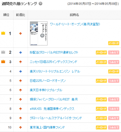Click up arrow in rank 7 row

pyautogui.click(x=20, y=100)
